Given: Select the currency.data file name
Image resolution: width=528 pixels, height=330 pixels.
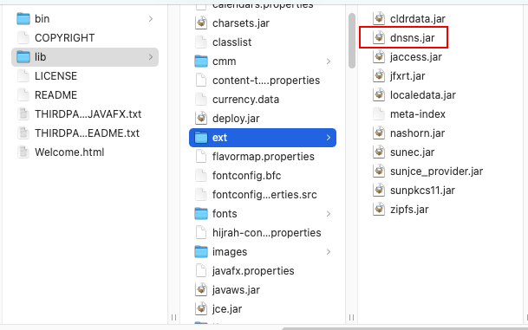Looking at the screenshot, I should (246, 100).
